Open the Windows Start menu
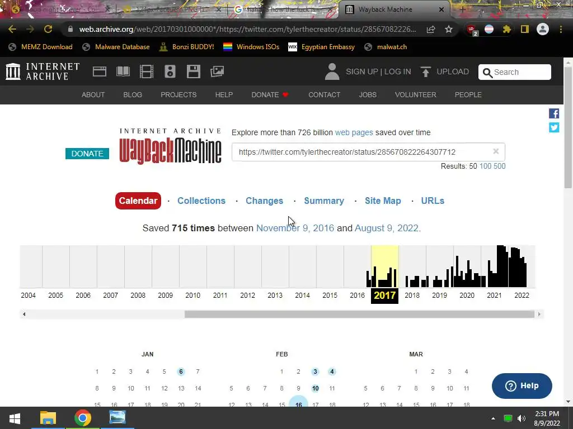Screen dimensions: 573x429 click(15, 418)
